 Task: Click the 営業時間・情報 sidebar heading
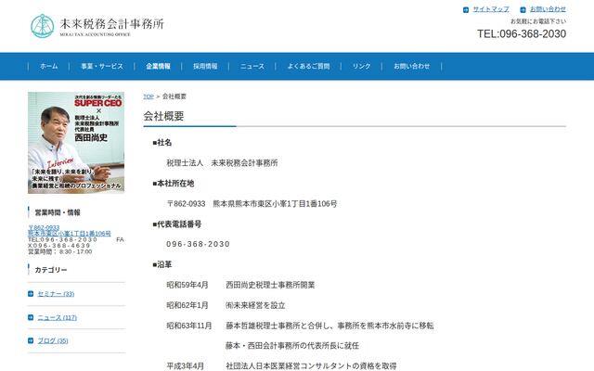[58, 212]
